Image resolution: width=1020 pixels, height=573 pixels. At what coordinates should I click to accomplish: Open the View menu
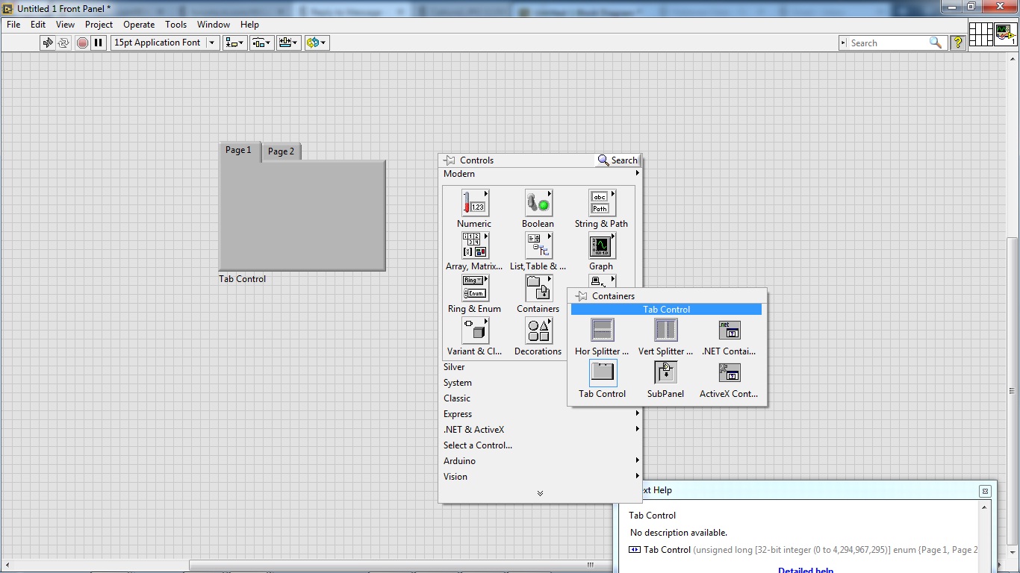(65, 25)
